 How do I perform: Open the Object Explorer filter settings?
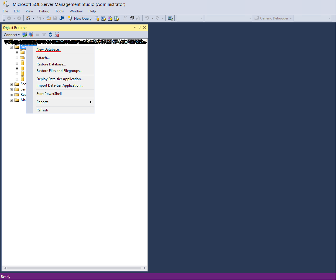click(44, 34)
